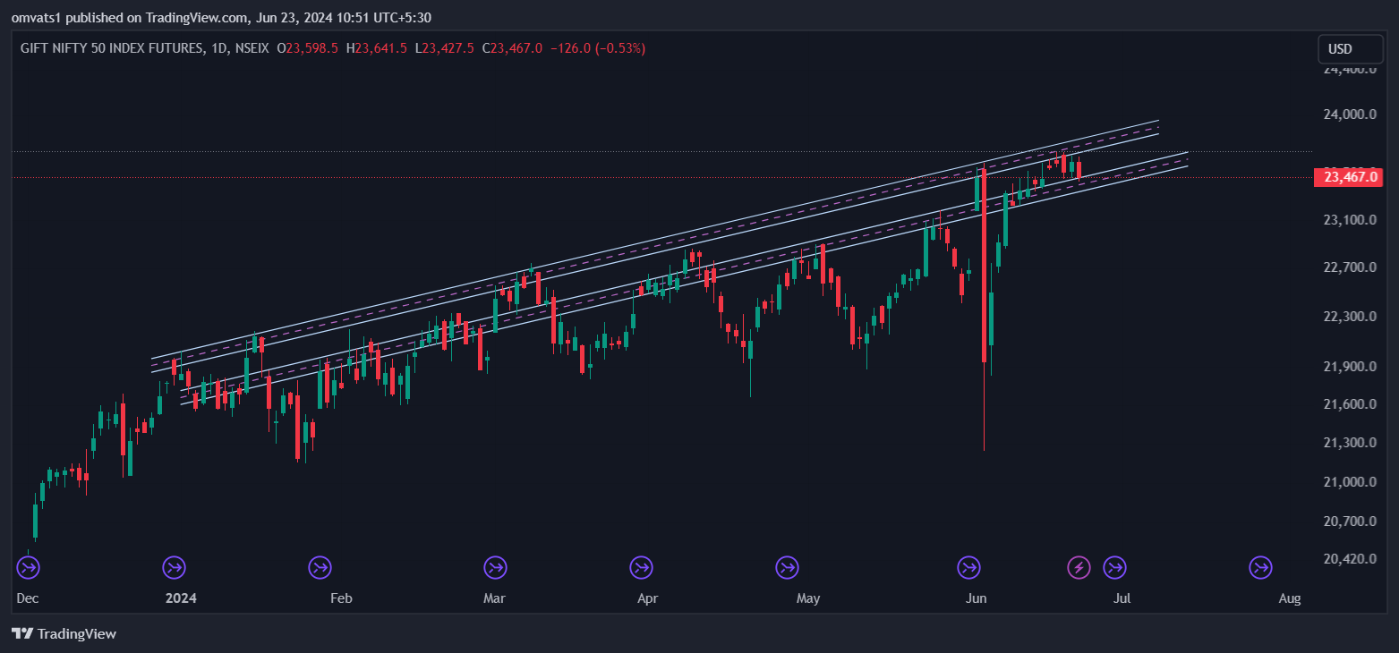The width and height of the screenshot is (1399, 653).
Task: Open the event marker icon nearest Feb
Action: tap(320, 567)
